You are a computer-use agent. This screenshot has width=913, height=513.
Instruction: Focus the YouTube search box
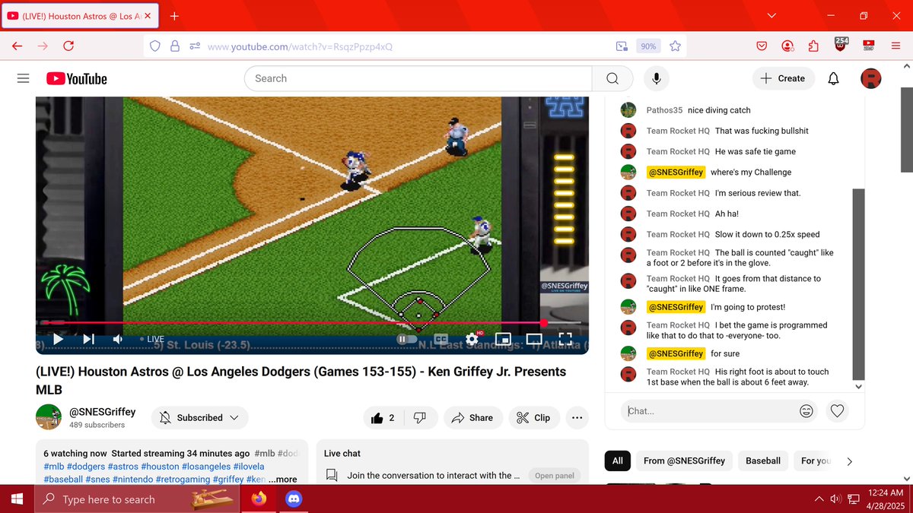418,78
